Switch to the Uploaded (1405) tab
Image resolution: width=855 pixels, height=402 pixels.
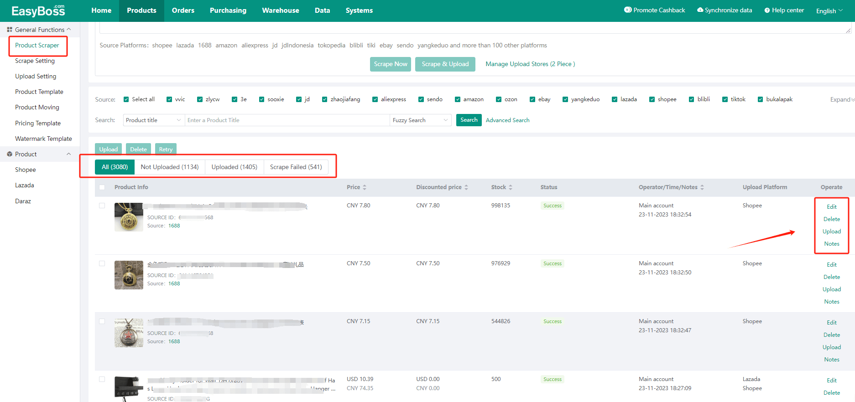point(235,167)
